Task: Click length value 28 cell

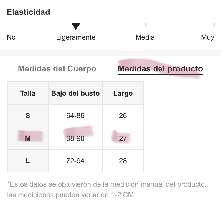Action: coord(123,161)
